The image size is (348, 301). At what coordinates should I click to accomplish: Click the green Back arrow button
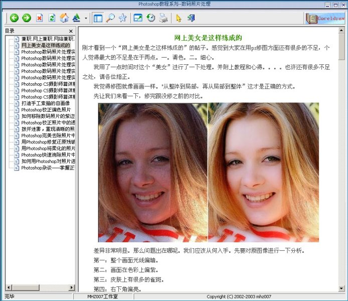[x=14, y=18]
